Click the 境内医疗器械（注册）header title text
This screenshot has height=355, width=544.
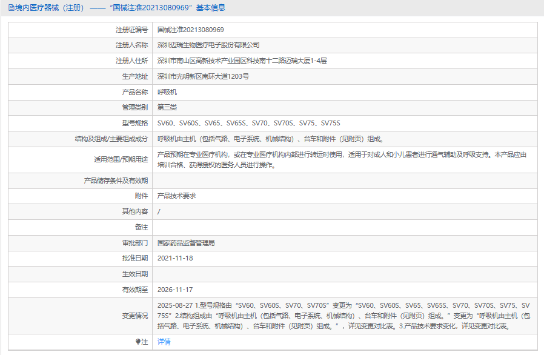tap(50, 8)
